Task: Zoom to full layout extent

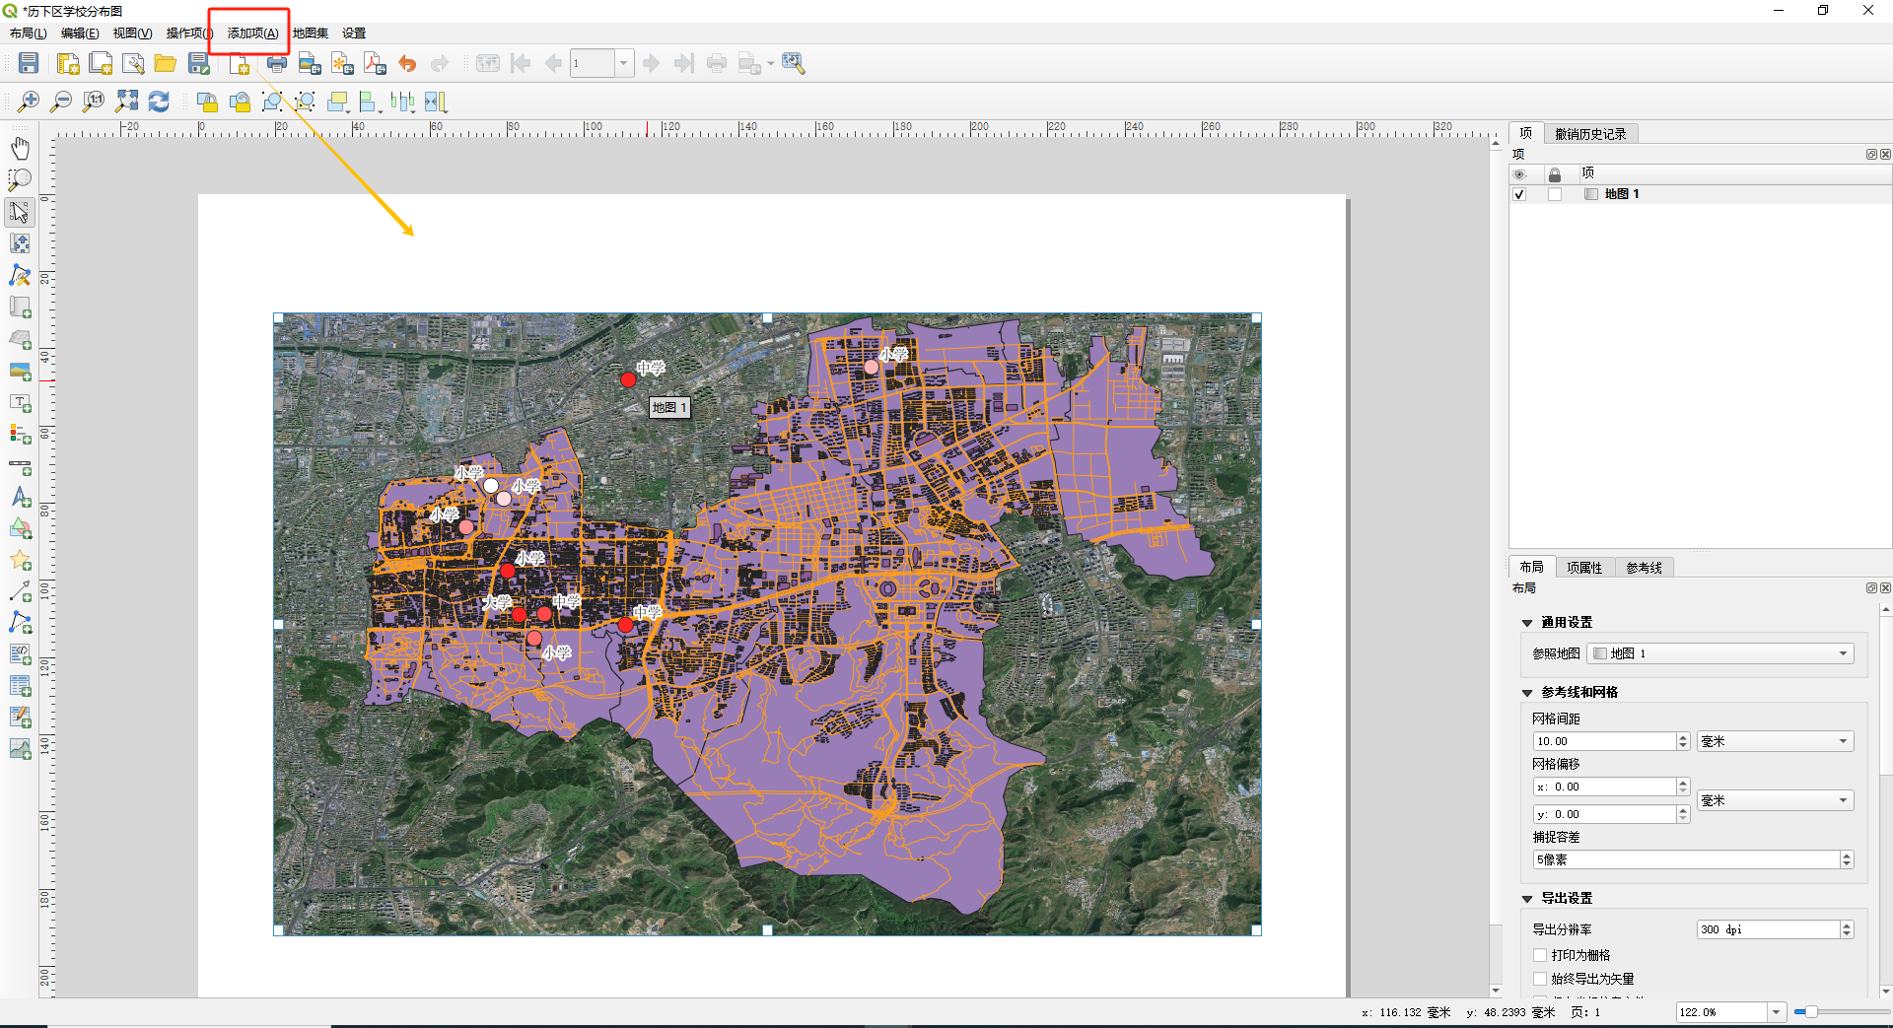Action: (126, 102)
